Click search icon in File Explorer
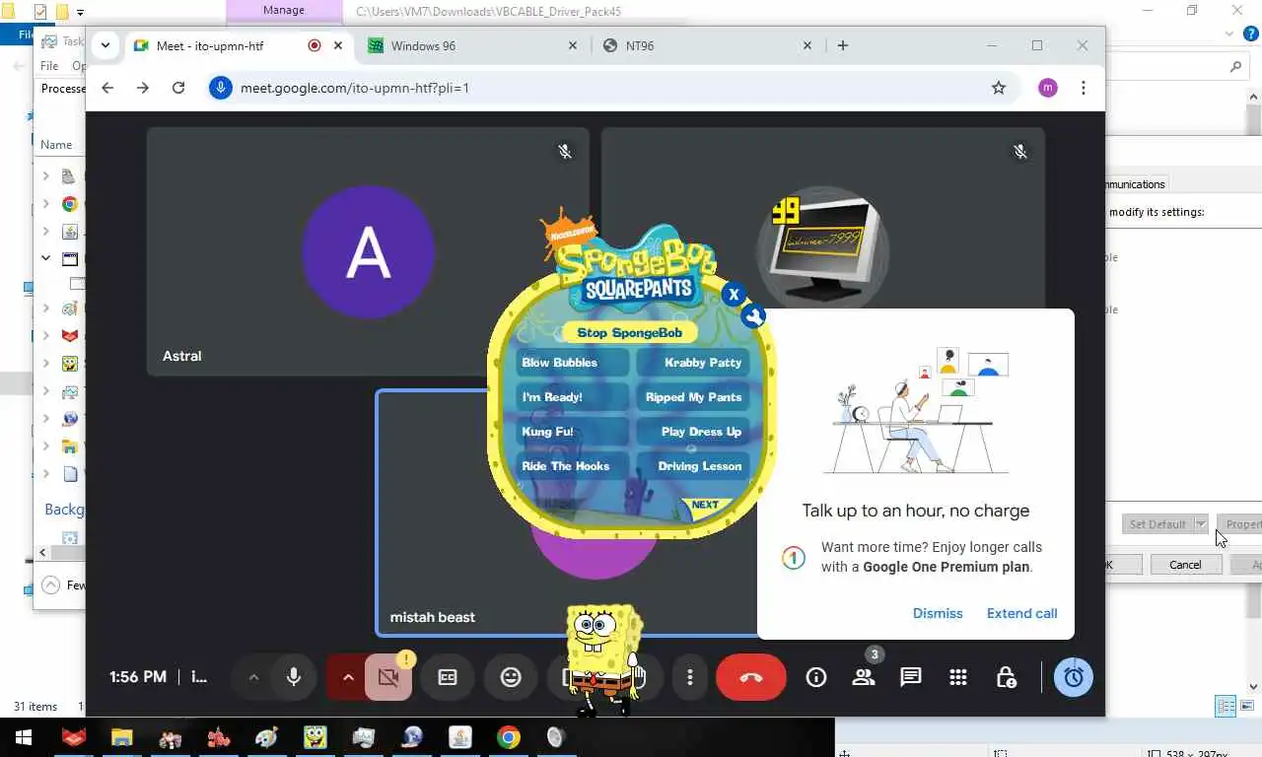The image size is (1262, 757). 1236,66
